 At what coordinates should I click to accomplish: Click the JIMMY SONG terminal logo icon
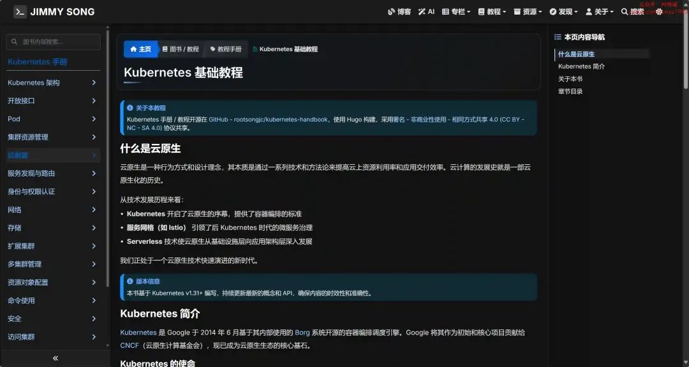pyautogui.click(x=20, y=12)
